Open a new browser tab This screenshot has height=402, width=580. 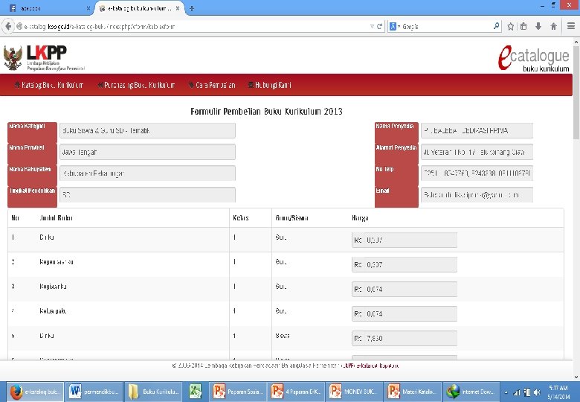point(192,8)
